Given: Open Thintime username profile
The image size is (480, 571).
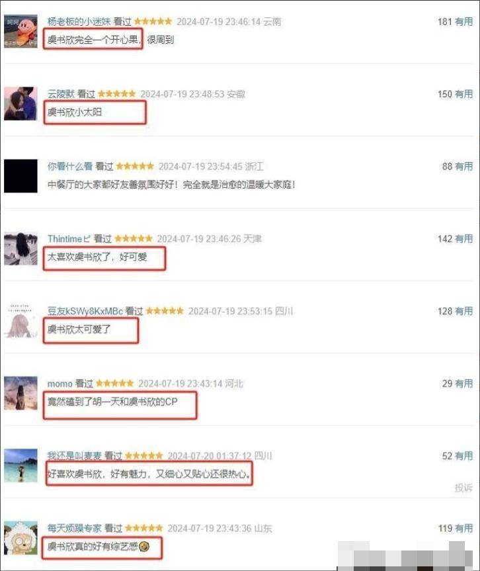Looking at the screenshot, I should 69,239.
